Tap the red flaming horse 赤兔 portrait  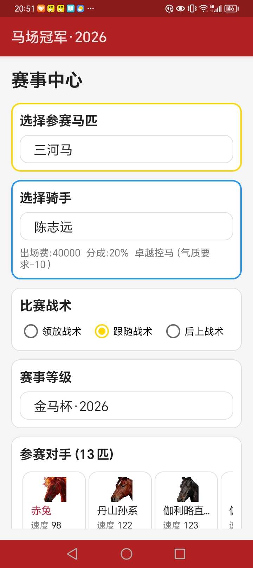(x=54, y=489)
